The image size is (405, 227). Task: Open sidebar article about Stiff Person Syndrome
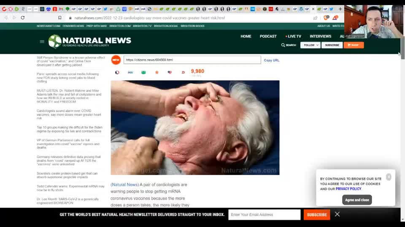[71, 61]
